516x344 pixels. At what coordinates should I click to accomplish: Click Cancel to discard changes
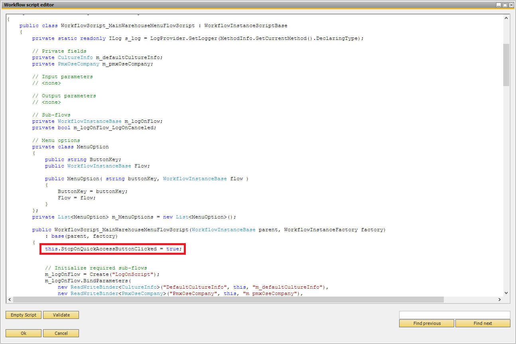click(x=61, y=333)
